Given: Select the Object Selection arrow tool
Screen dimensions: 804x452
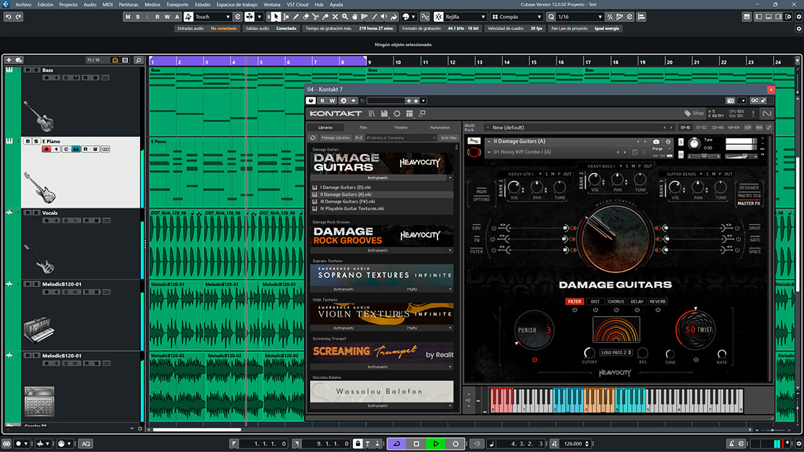Looking at the screenshot, I should click(x=277, y=16).
